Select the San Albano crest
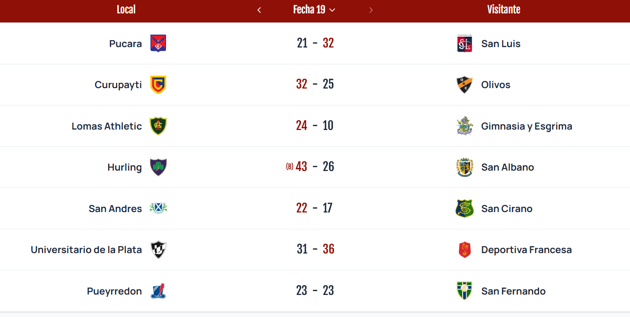The height and width of the screenshot is (317, 630). tap(465, 167)
